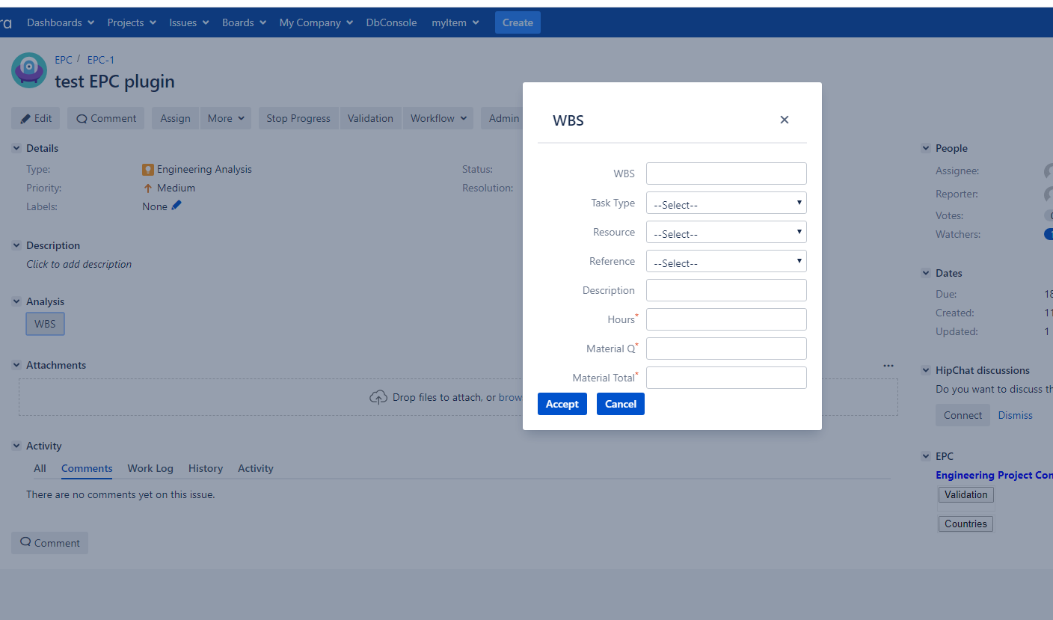
Task: Open the attachments three-dot options menu
Action: click(888, 366)
